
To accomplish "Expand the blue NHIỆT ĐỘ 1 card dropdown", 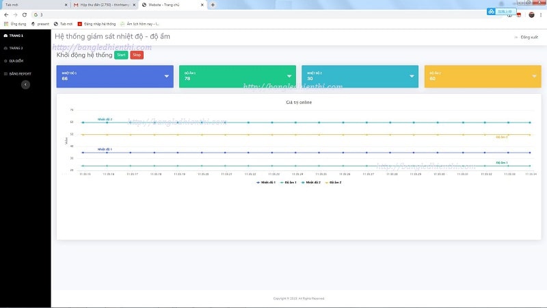I will pos(166,77).
